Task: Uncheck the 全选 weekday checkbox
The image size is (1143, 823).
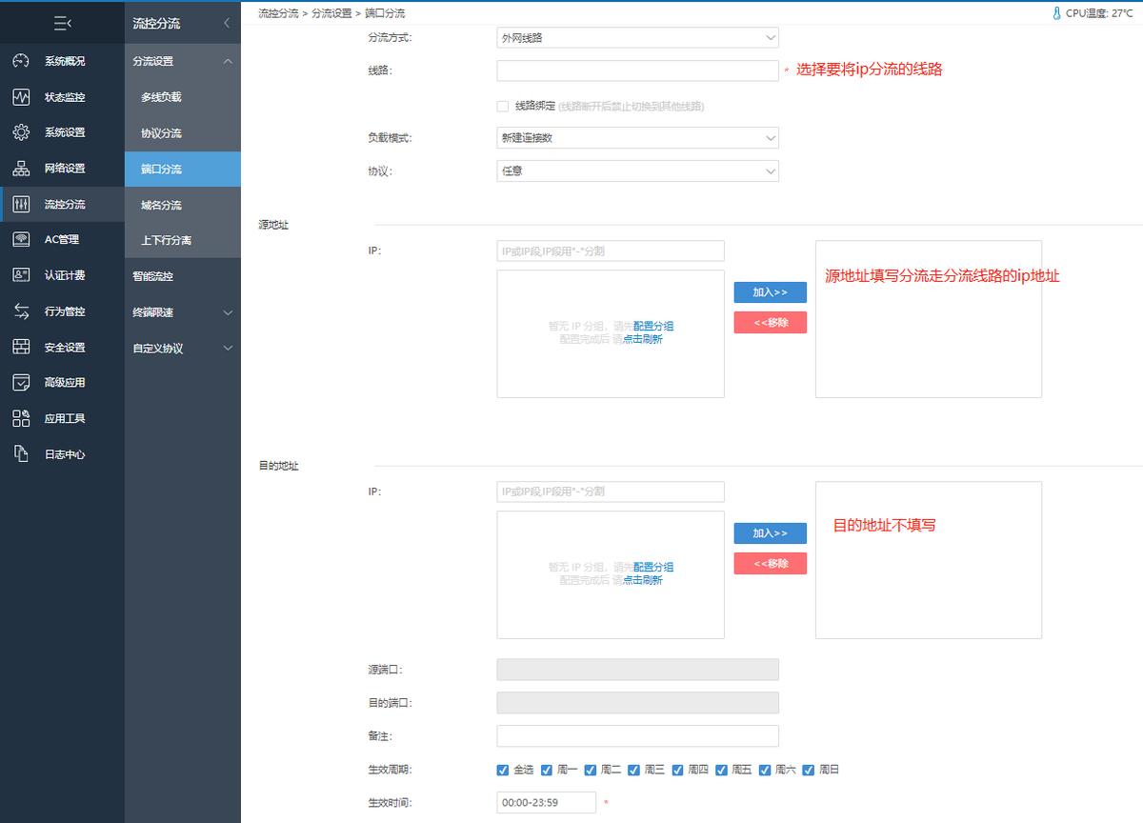Action: [x=503, y=770]
